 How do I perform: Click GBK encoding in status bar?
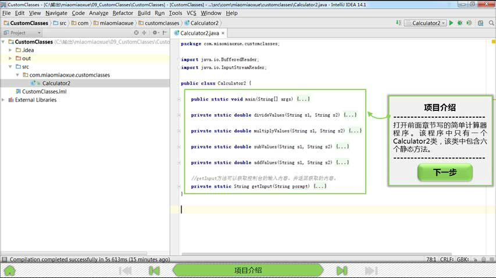point(463,259)
